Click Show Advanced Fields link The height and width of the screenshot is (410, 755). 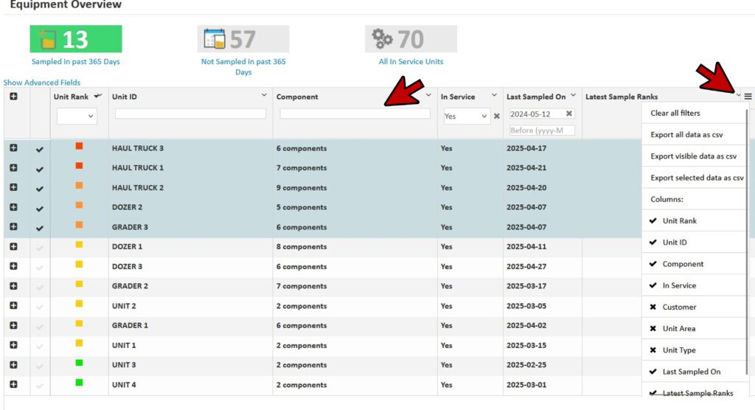pyautogui.click(x=42, y=83)
